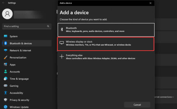Click the Settings window title text

12,3
